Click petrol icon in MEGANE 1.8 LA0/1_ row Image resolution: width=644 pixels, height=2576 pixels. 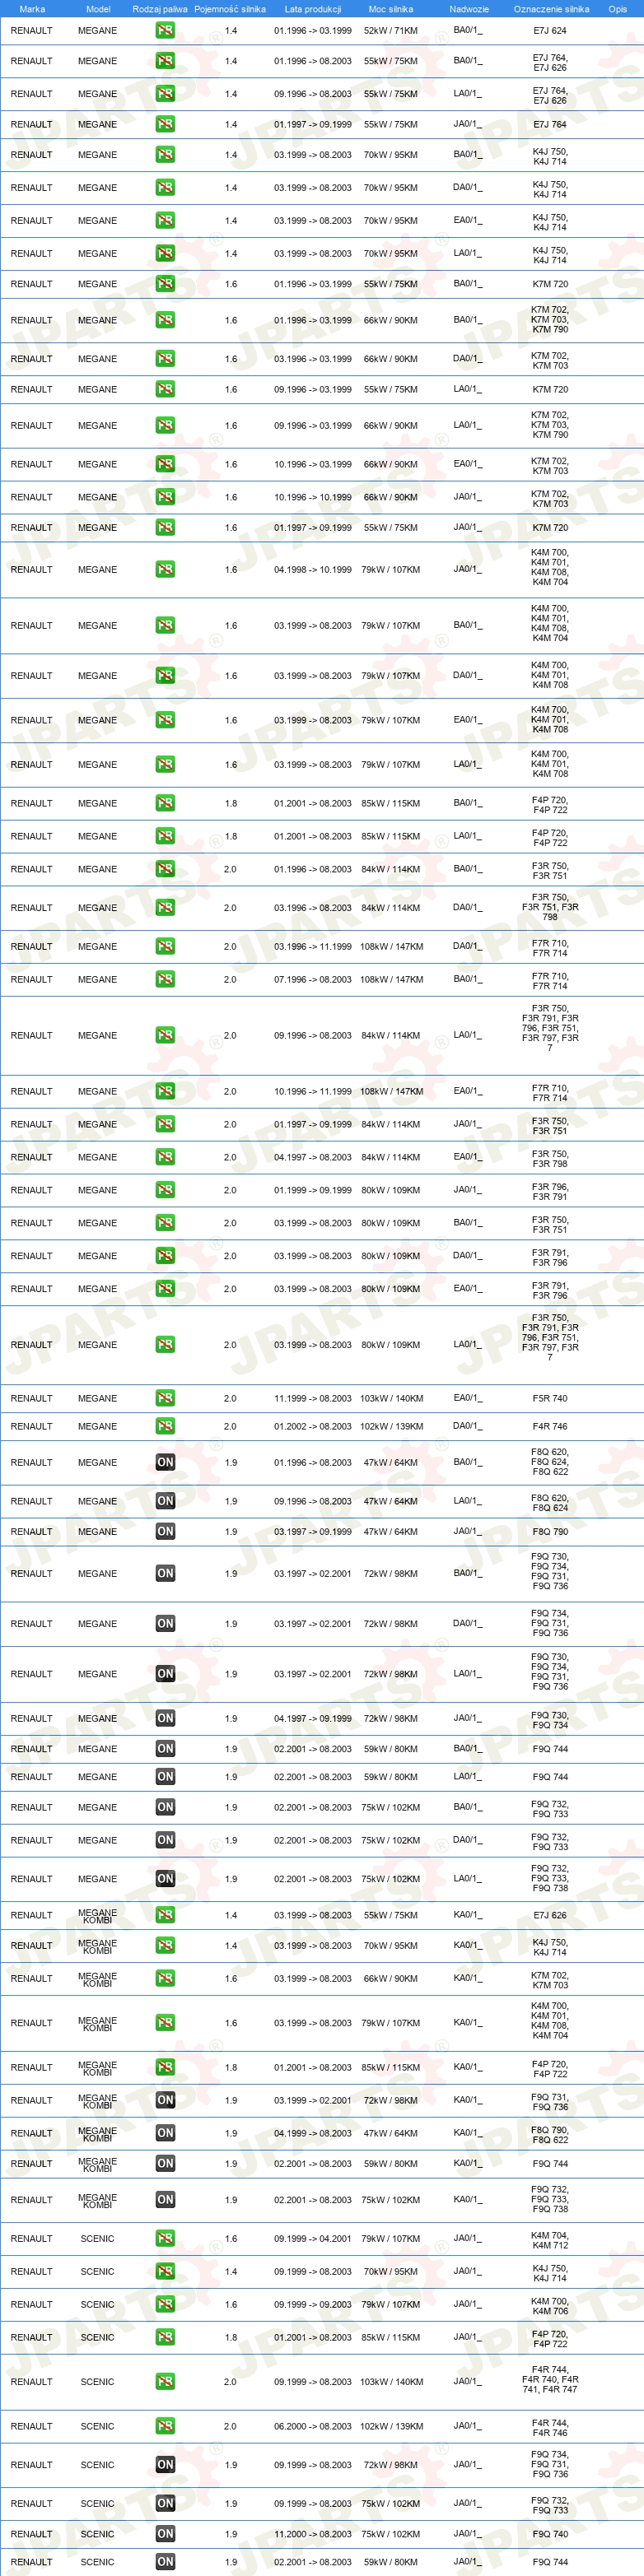click(165, 836)
